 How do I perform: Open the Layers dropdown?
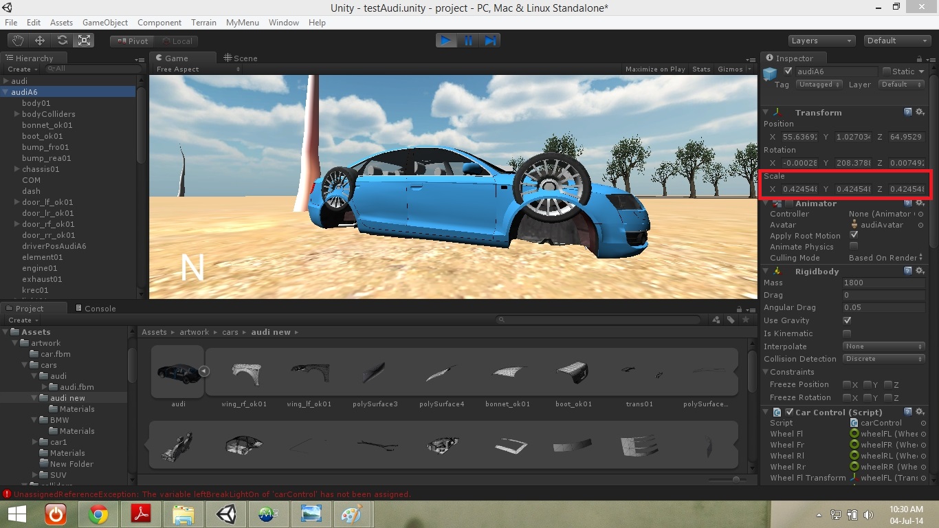click(x=821, y=41)
